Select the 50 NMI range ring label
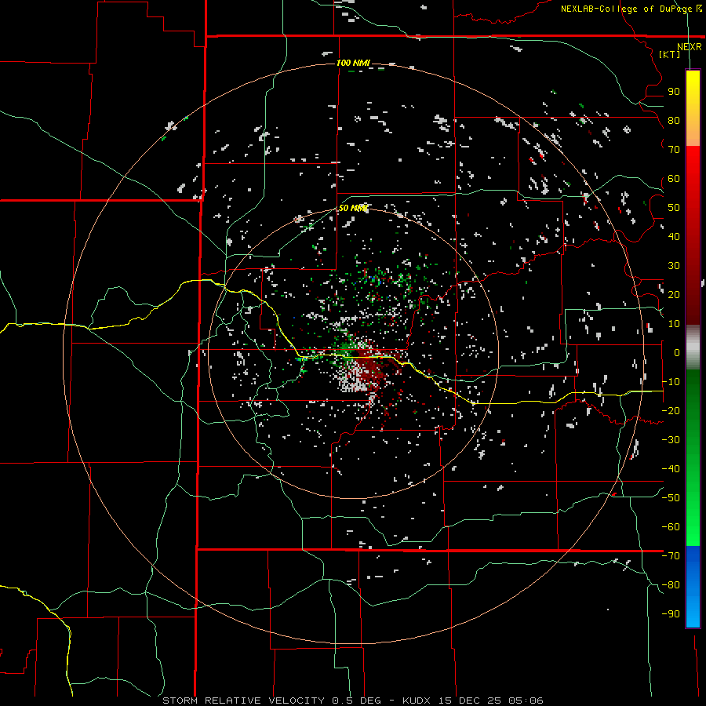Viewport: 706px width, 706px height. coord(353,208)
